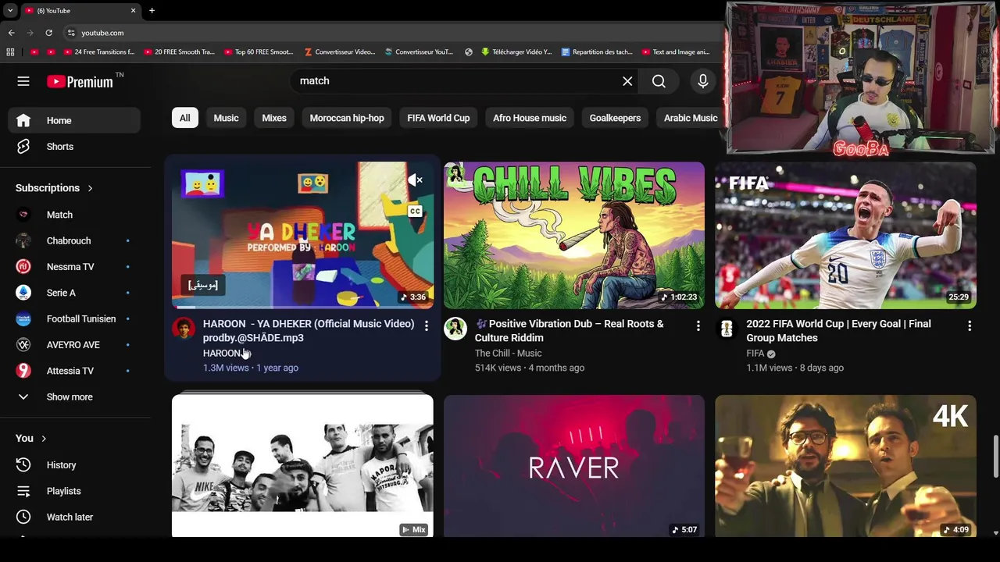This screenshot has height=562, width=1000.
Task: Select the Goalkeepers chip
Action: 615,118
